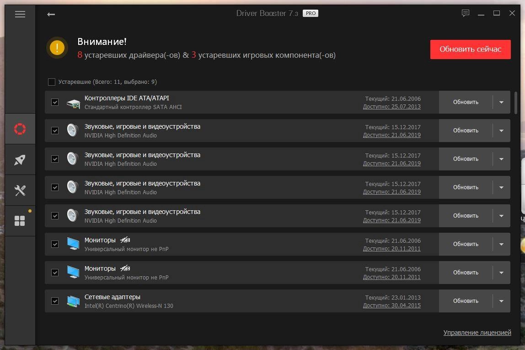The height and width of the screenshot is (350, 525).
Task: Click the text Стандартный контроллер SATA AHCI
Action: [133, 107]
